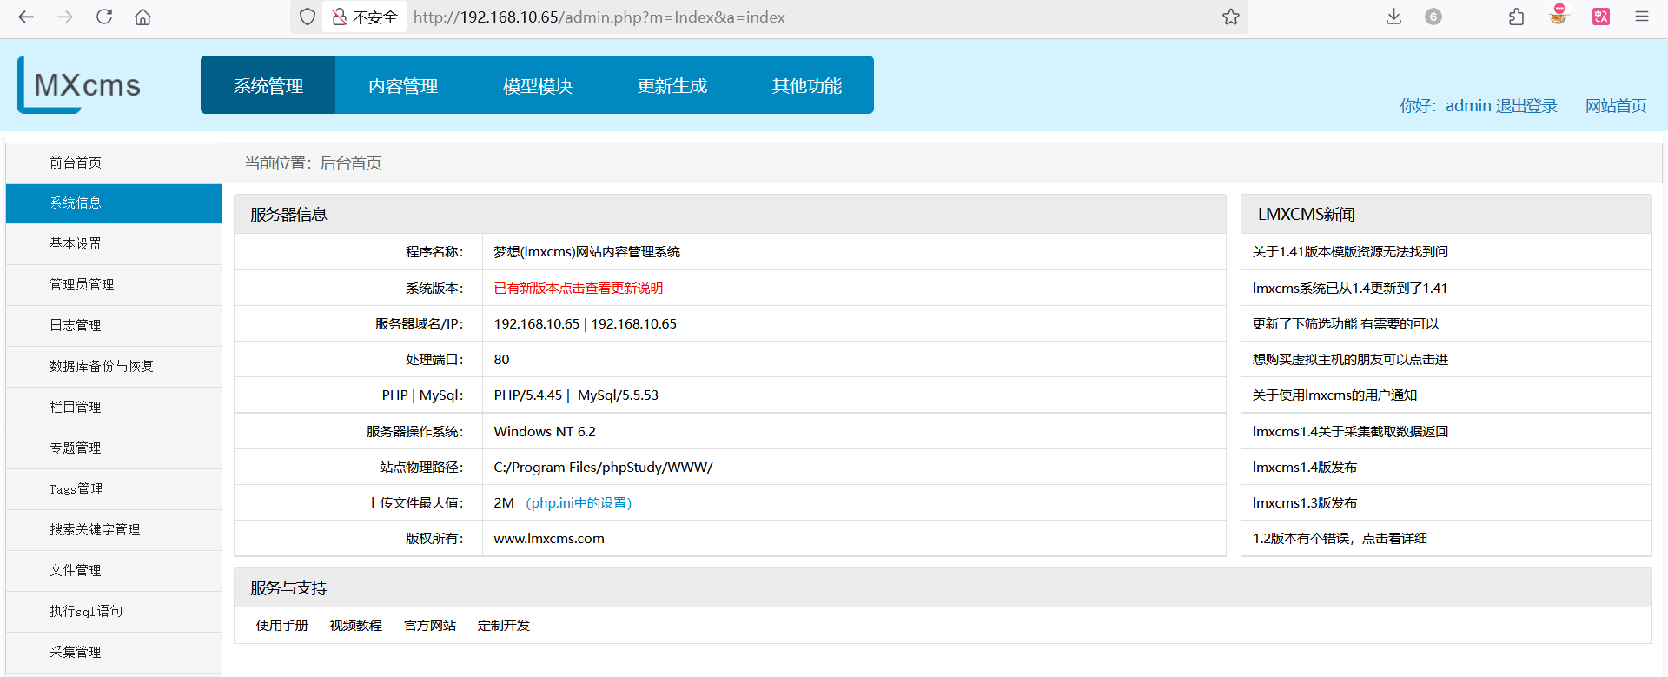This screenshot has height=677, width=1668.
Task: Click the 使用手册 support link
Action: point(281,625)
